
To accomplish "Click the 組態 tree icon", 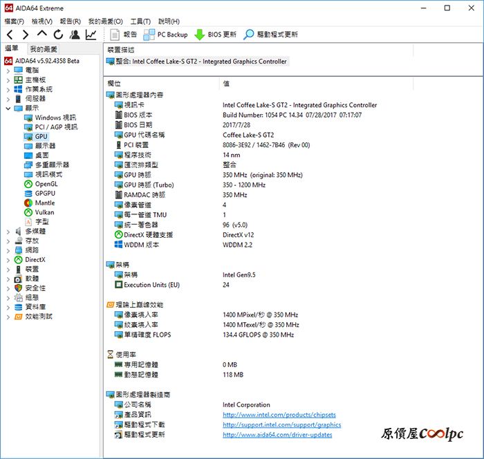I will tap(18, 297).
